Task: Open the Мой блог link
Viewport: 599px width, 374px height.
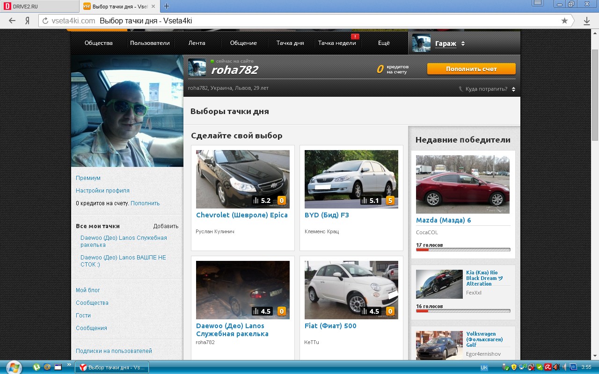Action: pos(88,290)
